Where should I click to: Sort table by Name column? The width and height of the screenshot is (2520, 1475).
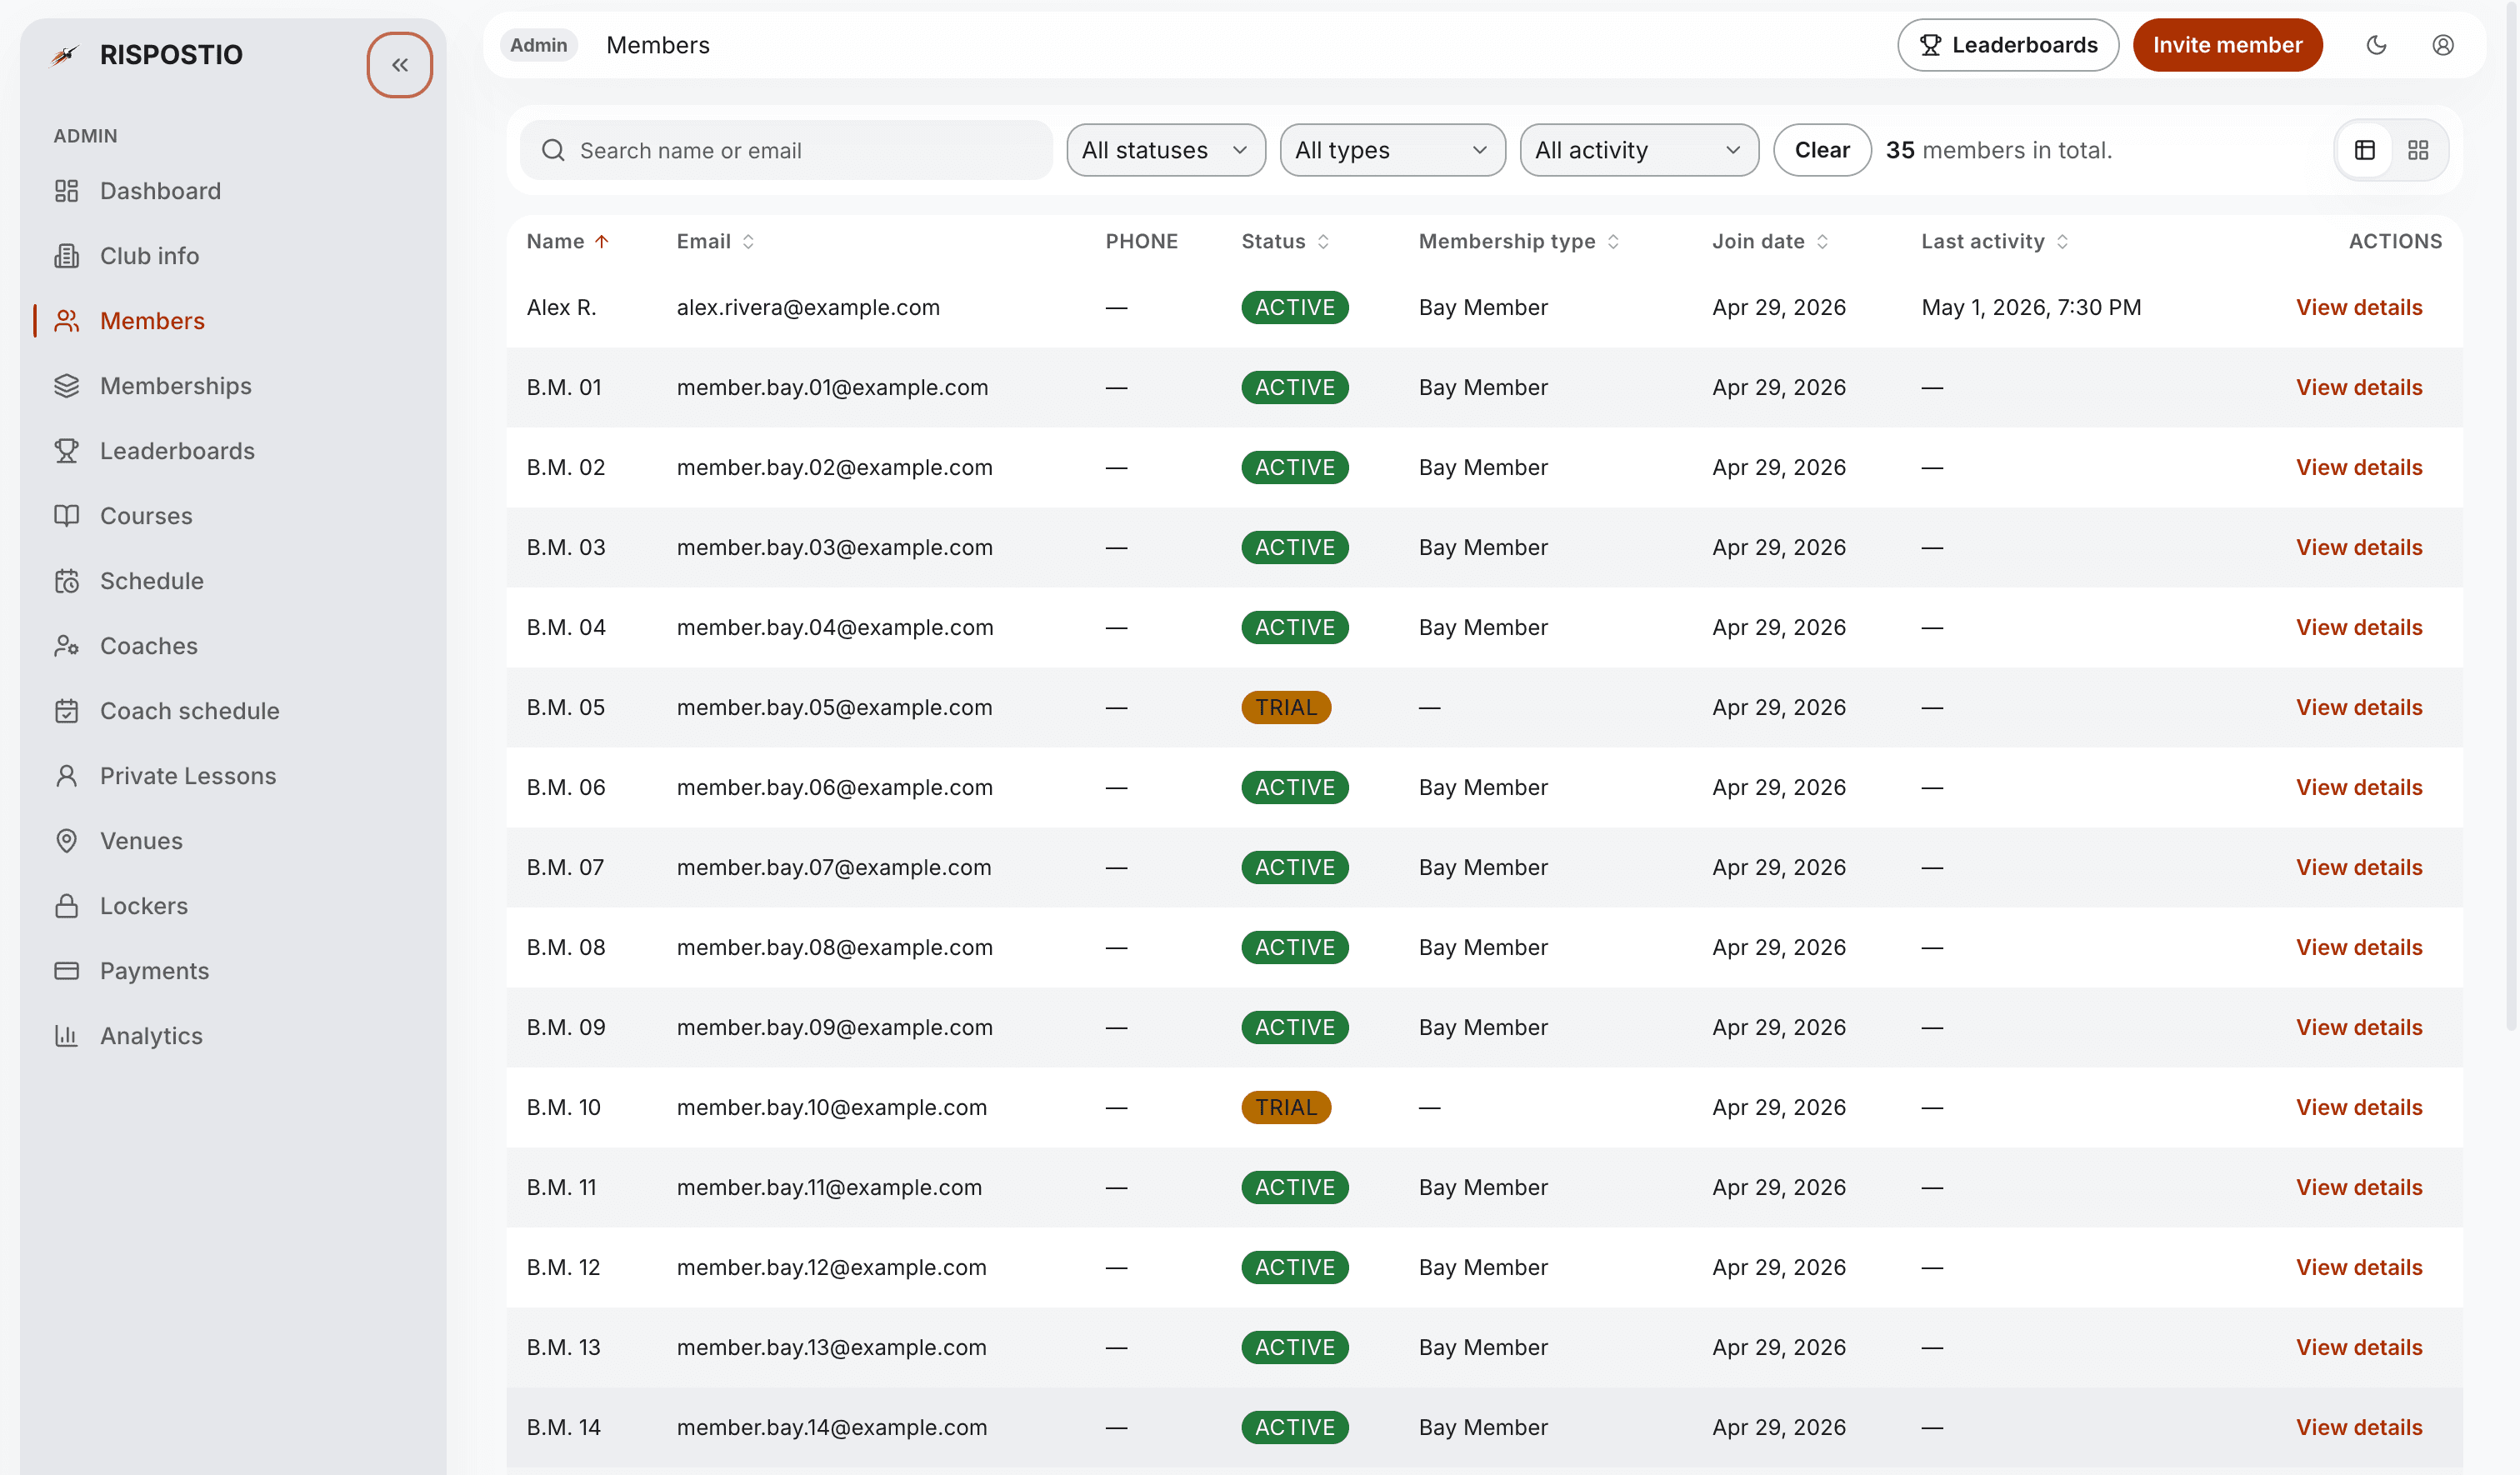[x=567, y=241]
